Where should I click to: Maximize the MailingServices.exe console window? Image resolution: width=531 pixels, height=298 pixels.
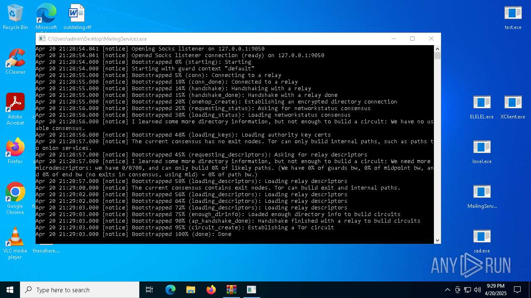tap(412, 38)
